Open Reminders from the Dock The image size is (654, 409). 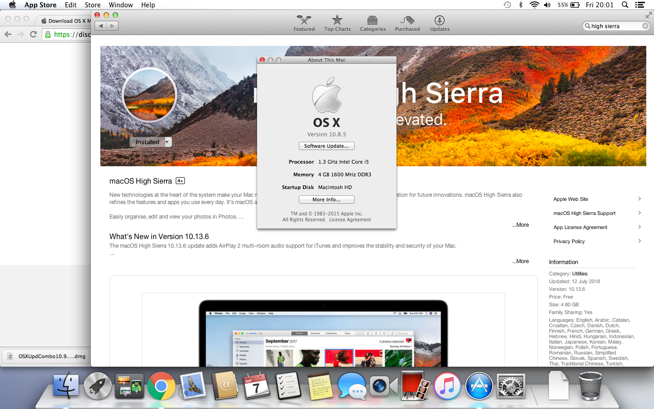coord(288,386)
